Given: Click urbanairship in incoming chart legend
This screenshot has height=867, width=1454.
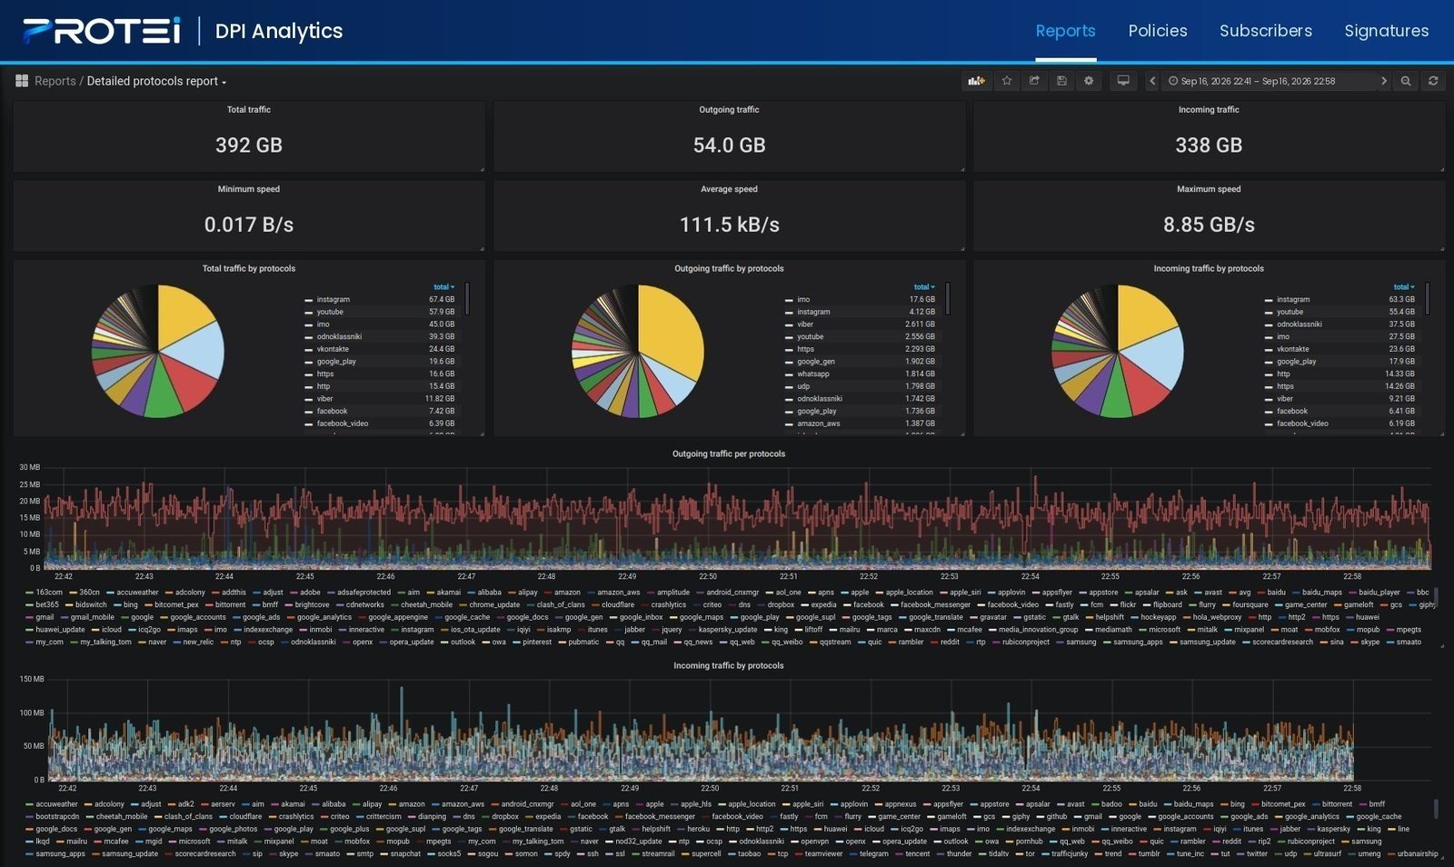Looking at the screenshot, I should 1418,853.
